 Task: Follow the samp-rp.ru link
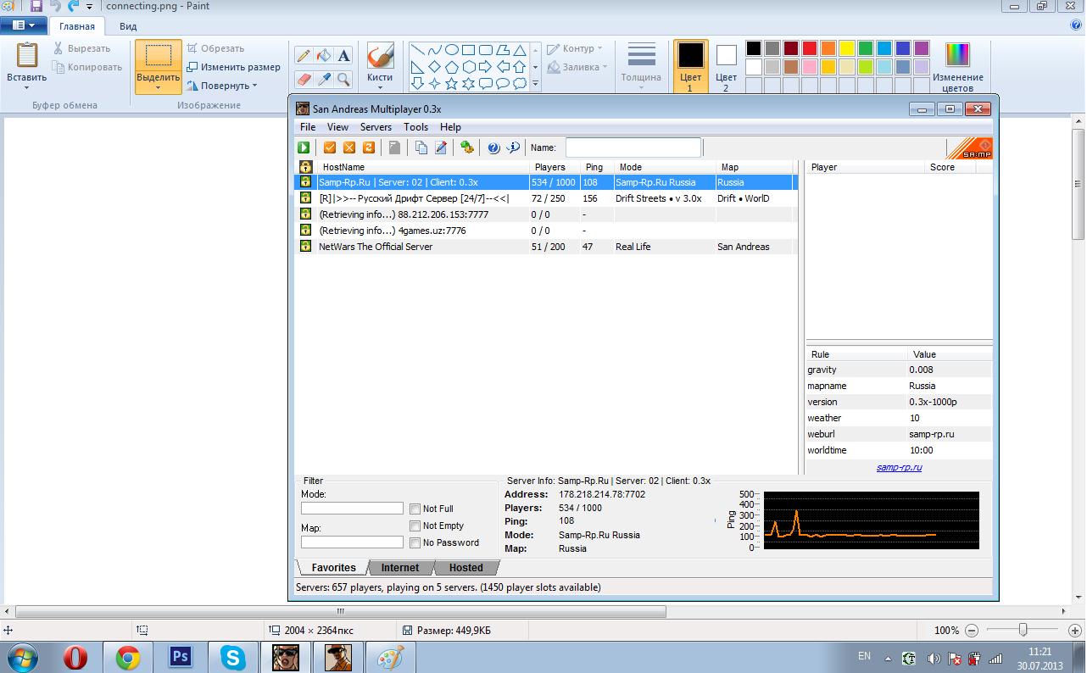(x=899, y=467)
